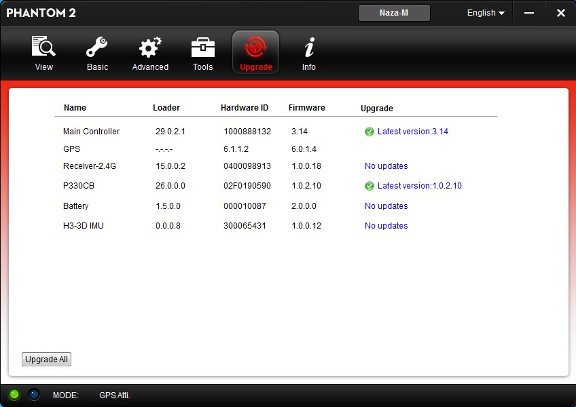Click the PHANTOM 2 title logo

pyautogui.click(x=41, y=13)
